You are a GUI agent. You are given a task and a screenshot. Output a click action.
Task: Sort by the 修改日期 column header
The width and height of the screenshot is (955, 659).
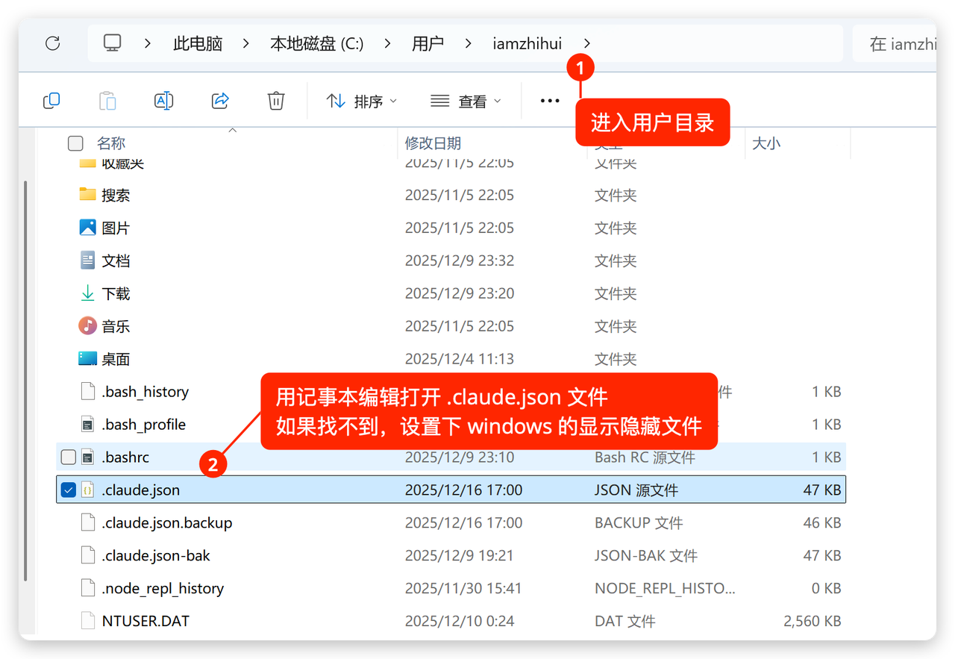tap(433, 143)
